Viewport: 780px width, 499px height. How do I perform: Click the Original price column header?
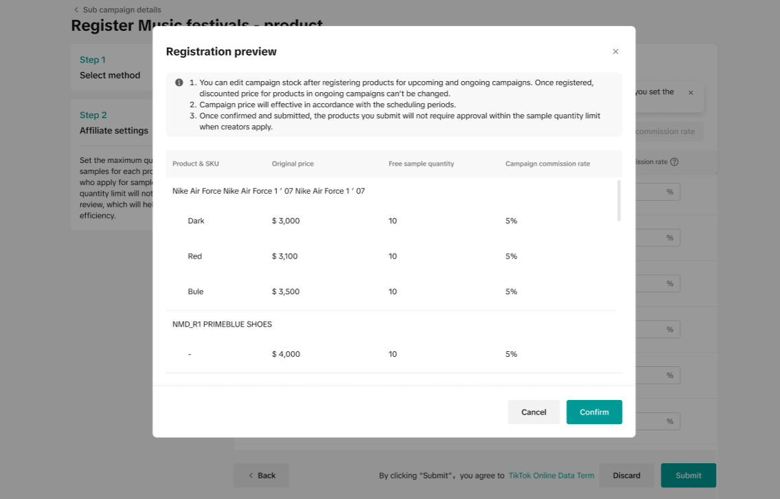(x=293, y=164)
